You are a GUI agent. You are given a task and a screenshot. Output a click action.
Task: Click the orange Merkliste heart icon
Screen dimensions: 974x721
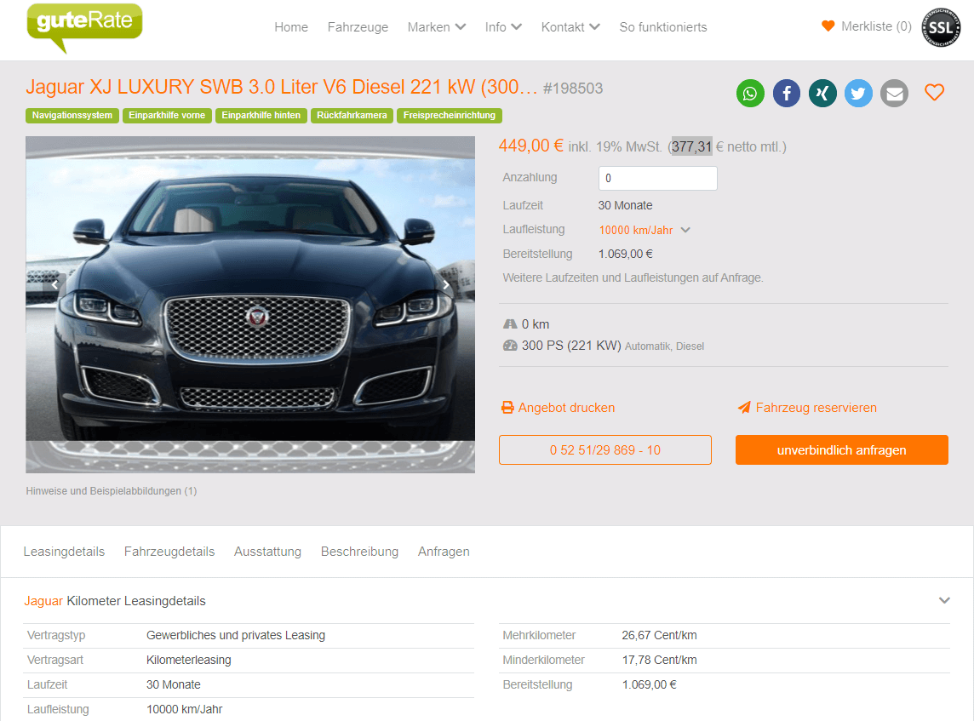(x=828, y=26)
